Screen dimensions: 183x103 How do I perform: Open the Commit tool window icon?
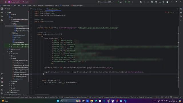click(2, 13)
